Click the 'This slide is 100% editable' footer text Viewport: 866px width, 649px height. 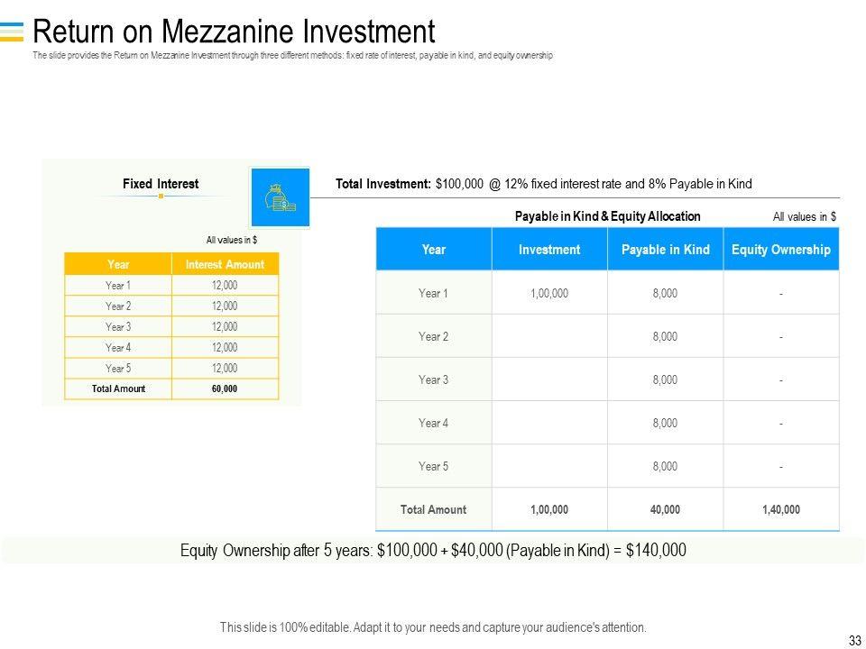click(433, 627)
